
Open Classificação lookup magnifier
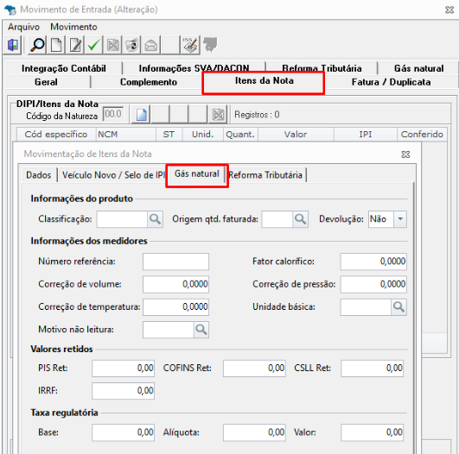[x=155, y=219]
